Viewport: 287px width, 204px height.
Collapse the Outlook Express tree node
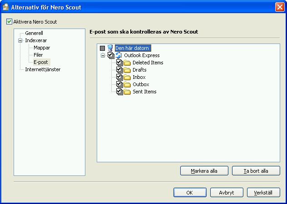pyautogui.click(x=103, y=55)
